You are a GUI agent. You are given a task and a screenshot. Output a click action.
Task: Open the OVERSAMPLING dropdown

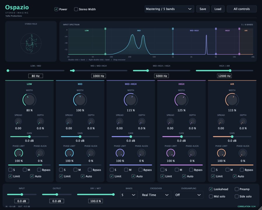(189, 195)
